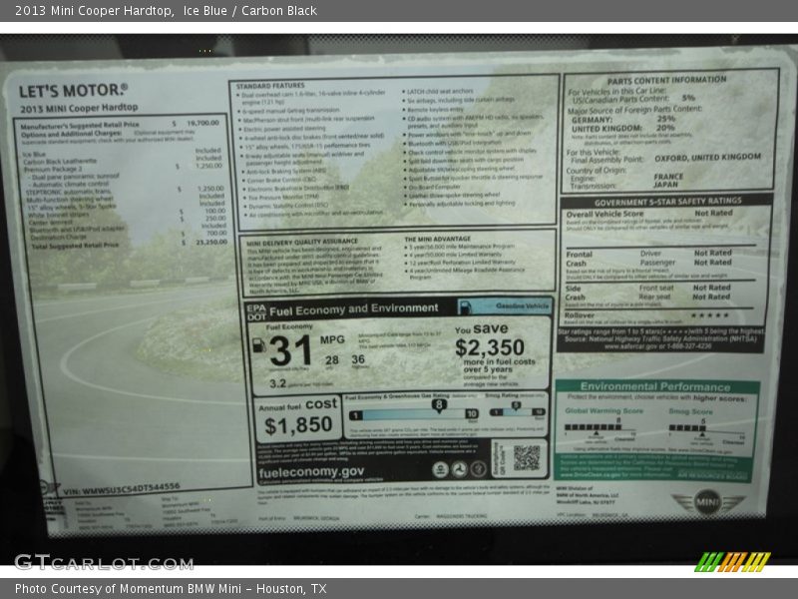
Task: Click the smog rating marker 5
Action: 516,406
